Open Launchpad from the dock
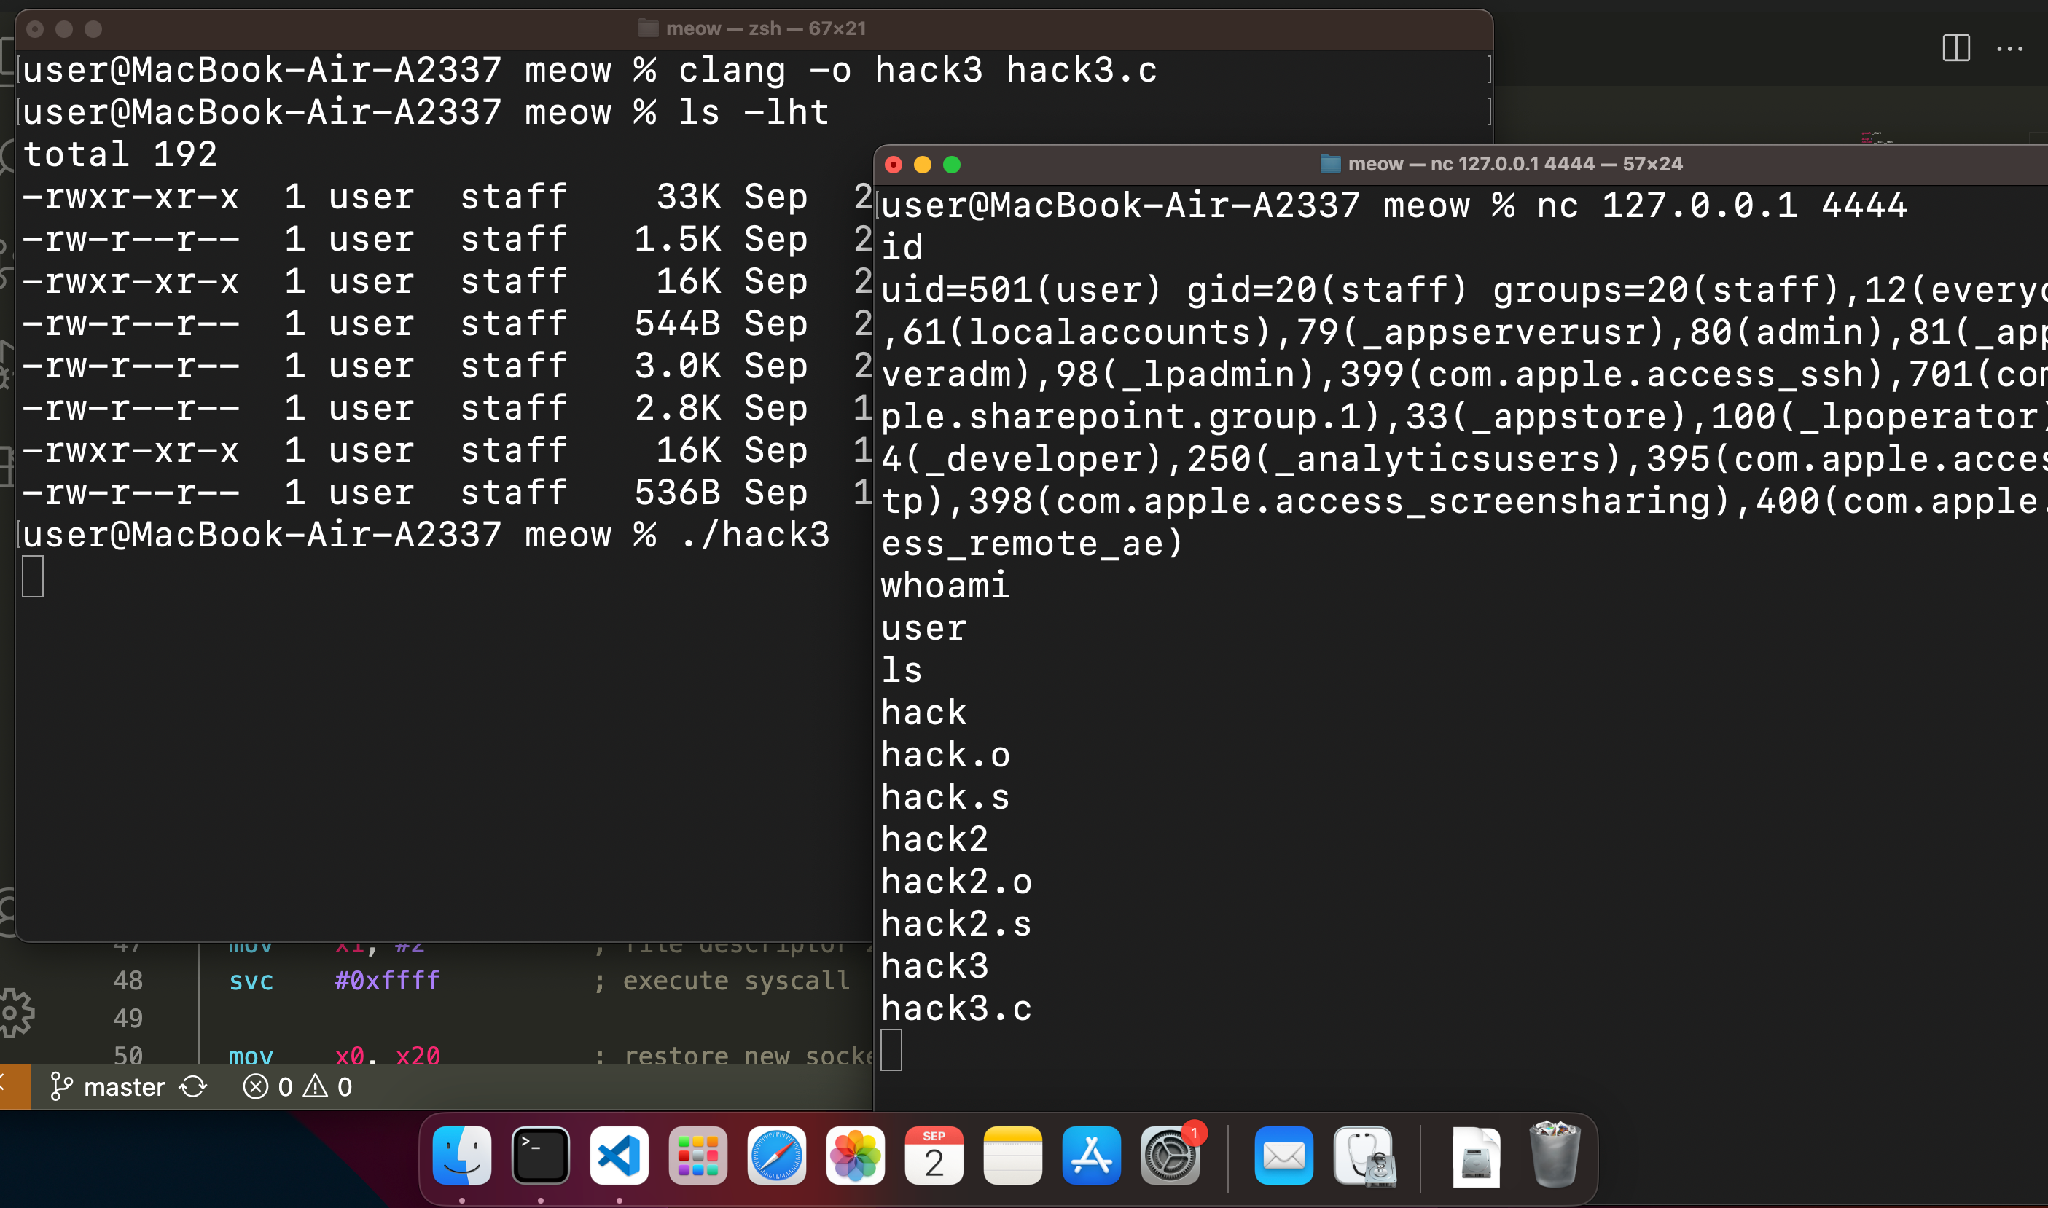The height and width of the screenshot is (1208, 2048). point(698,1155)
